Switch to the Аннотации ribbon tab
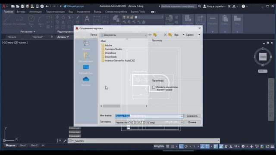 click(35, 12)
